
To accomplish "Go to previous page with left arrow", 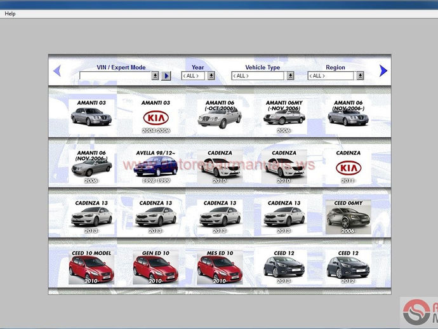I will pos(57,70).
